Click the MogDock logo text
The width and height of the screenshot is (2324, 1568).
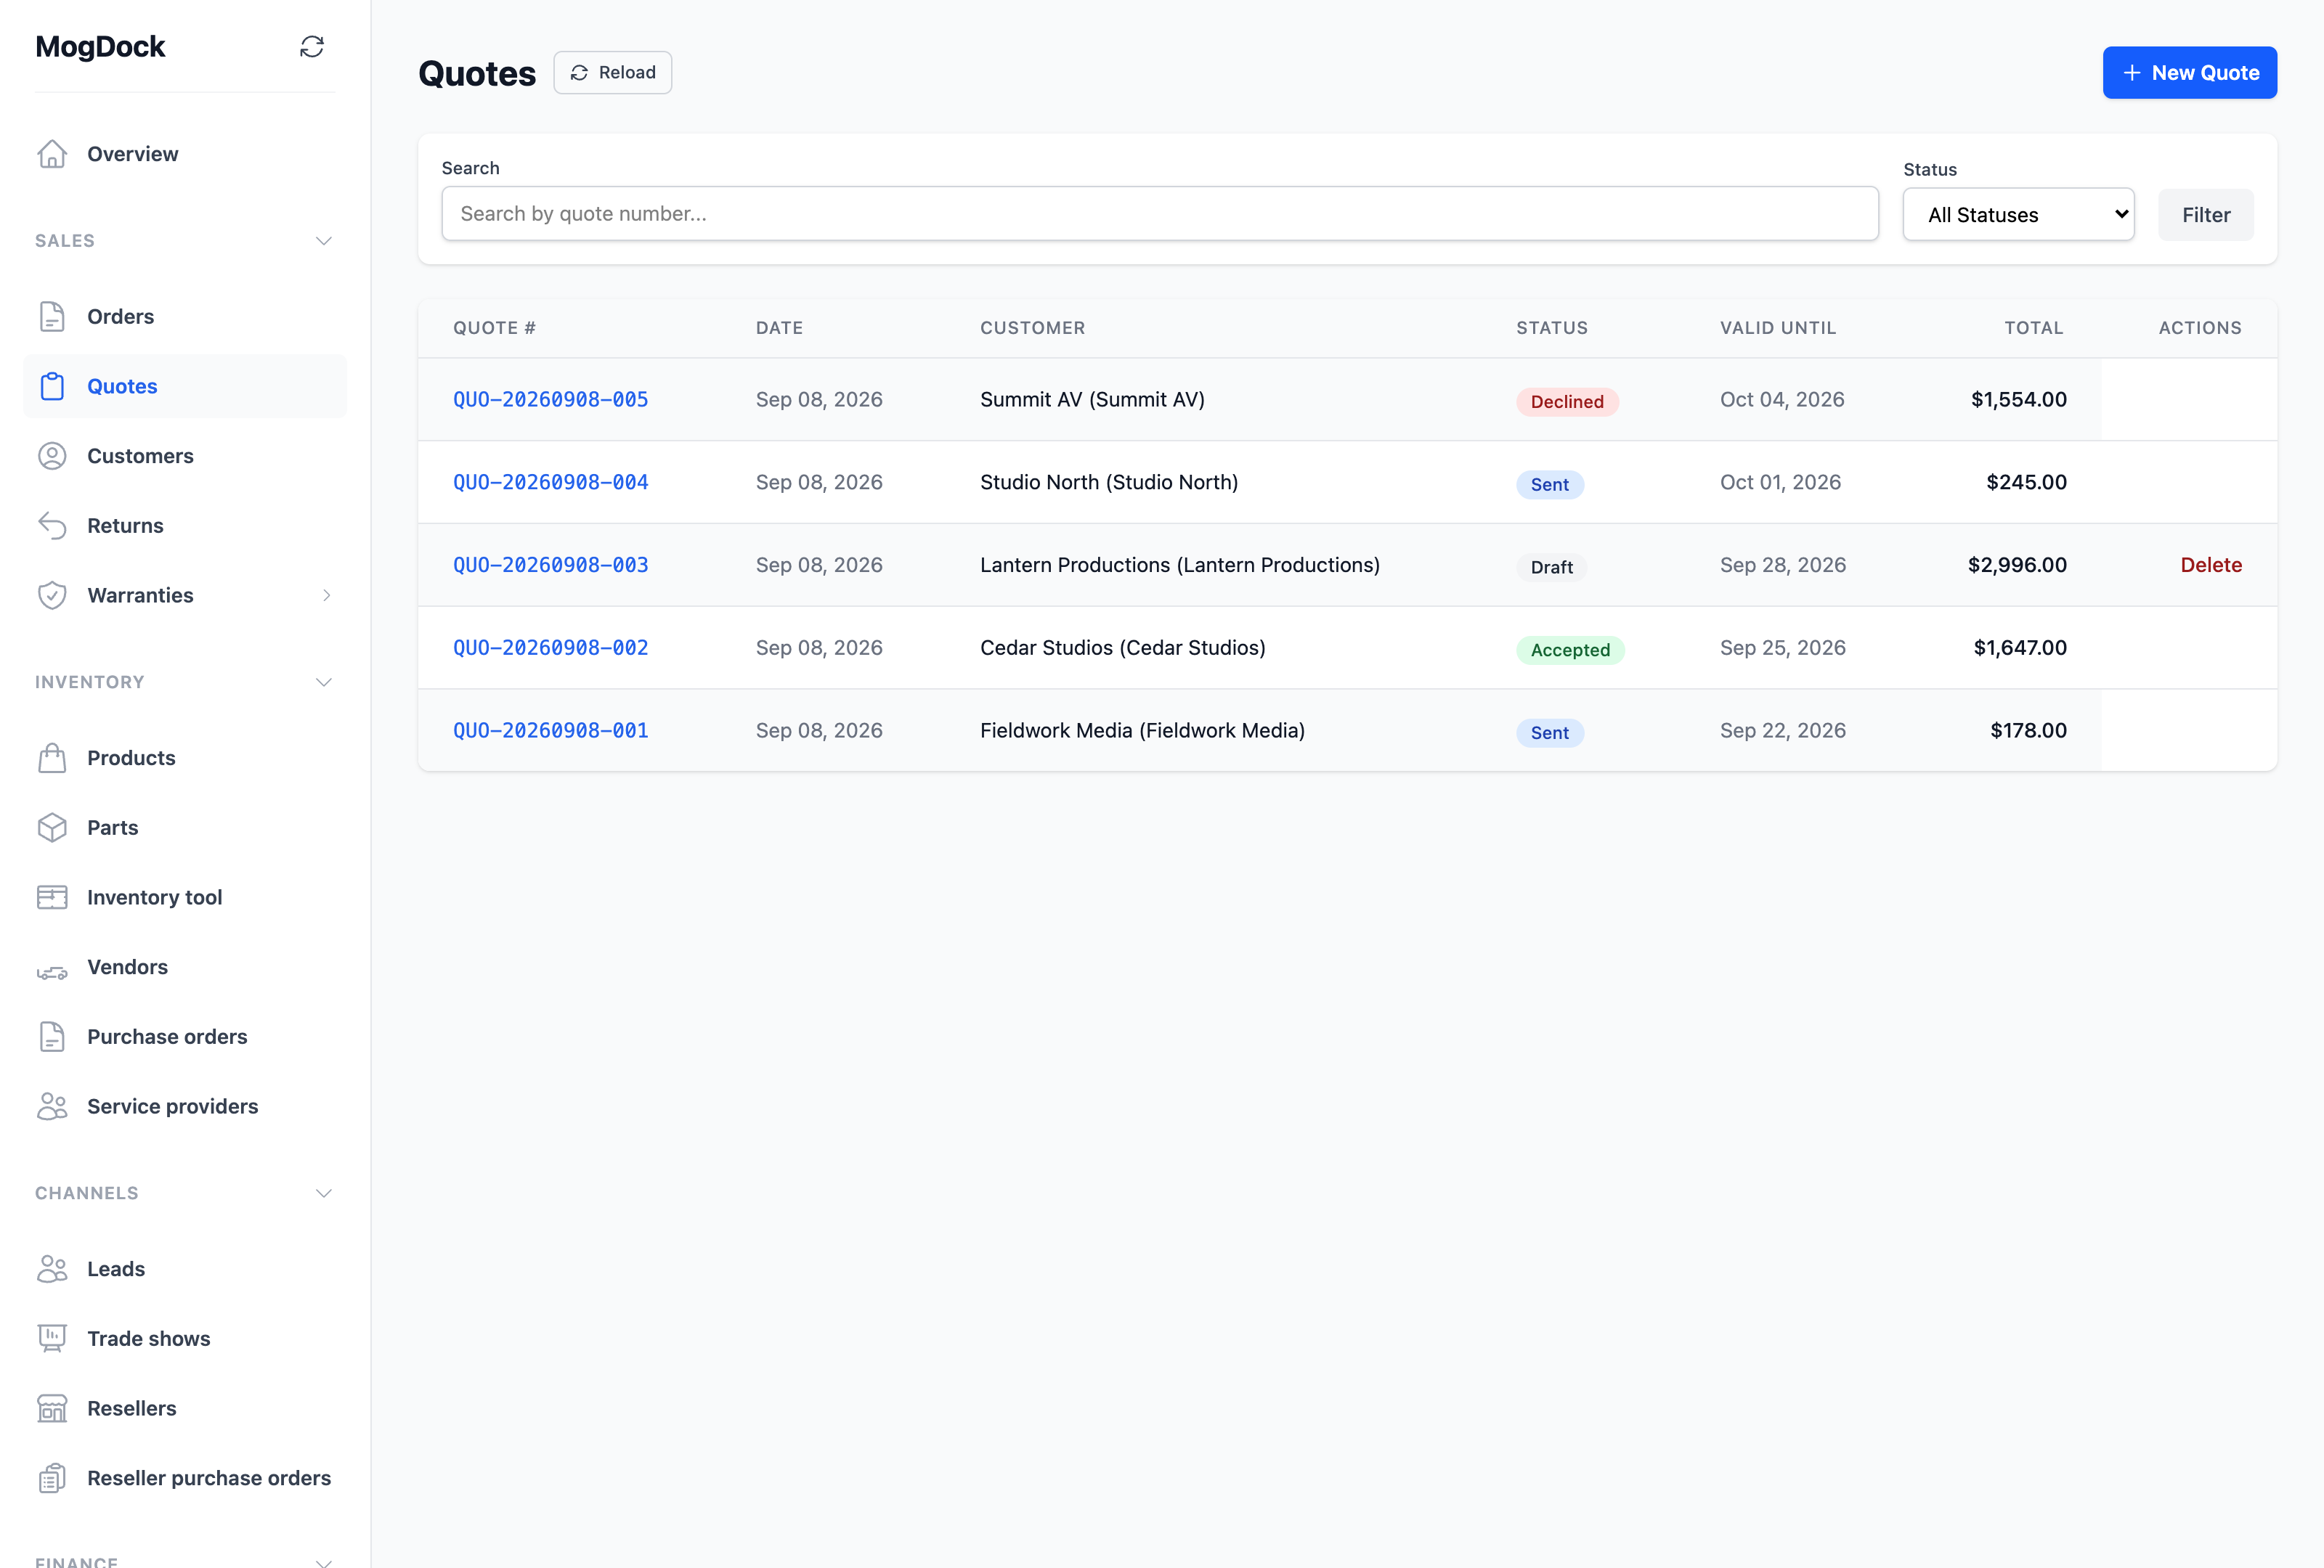(x=100, y=46)
